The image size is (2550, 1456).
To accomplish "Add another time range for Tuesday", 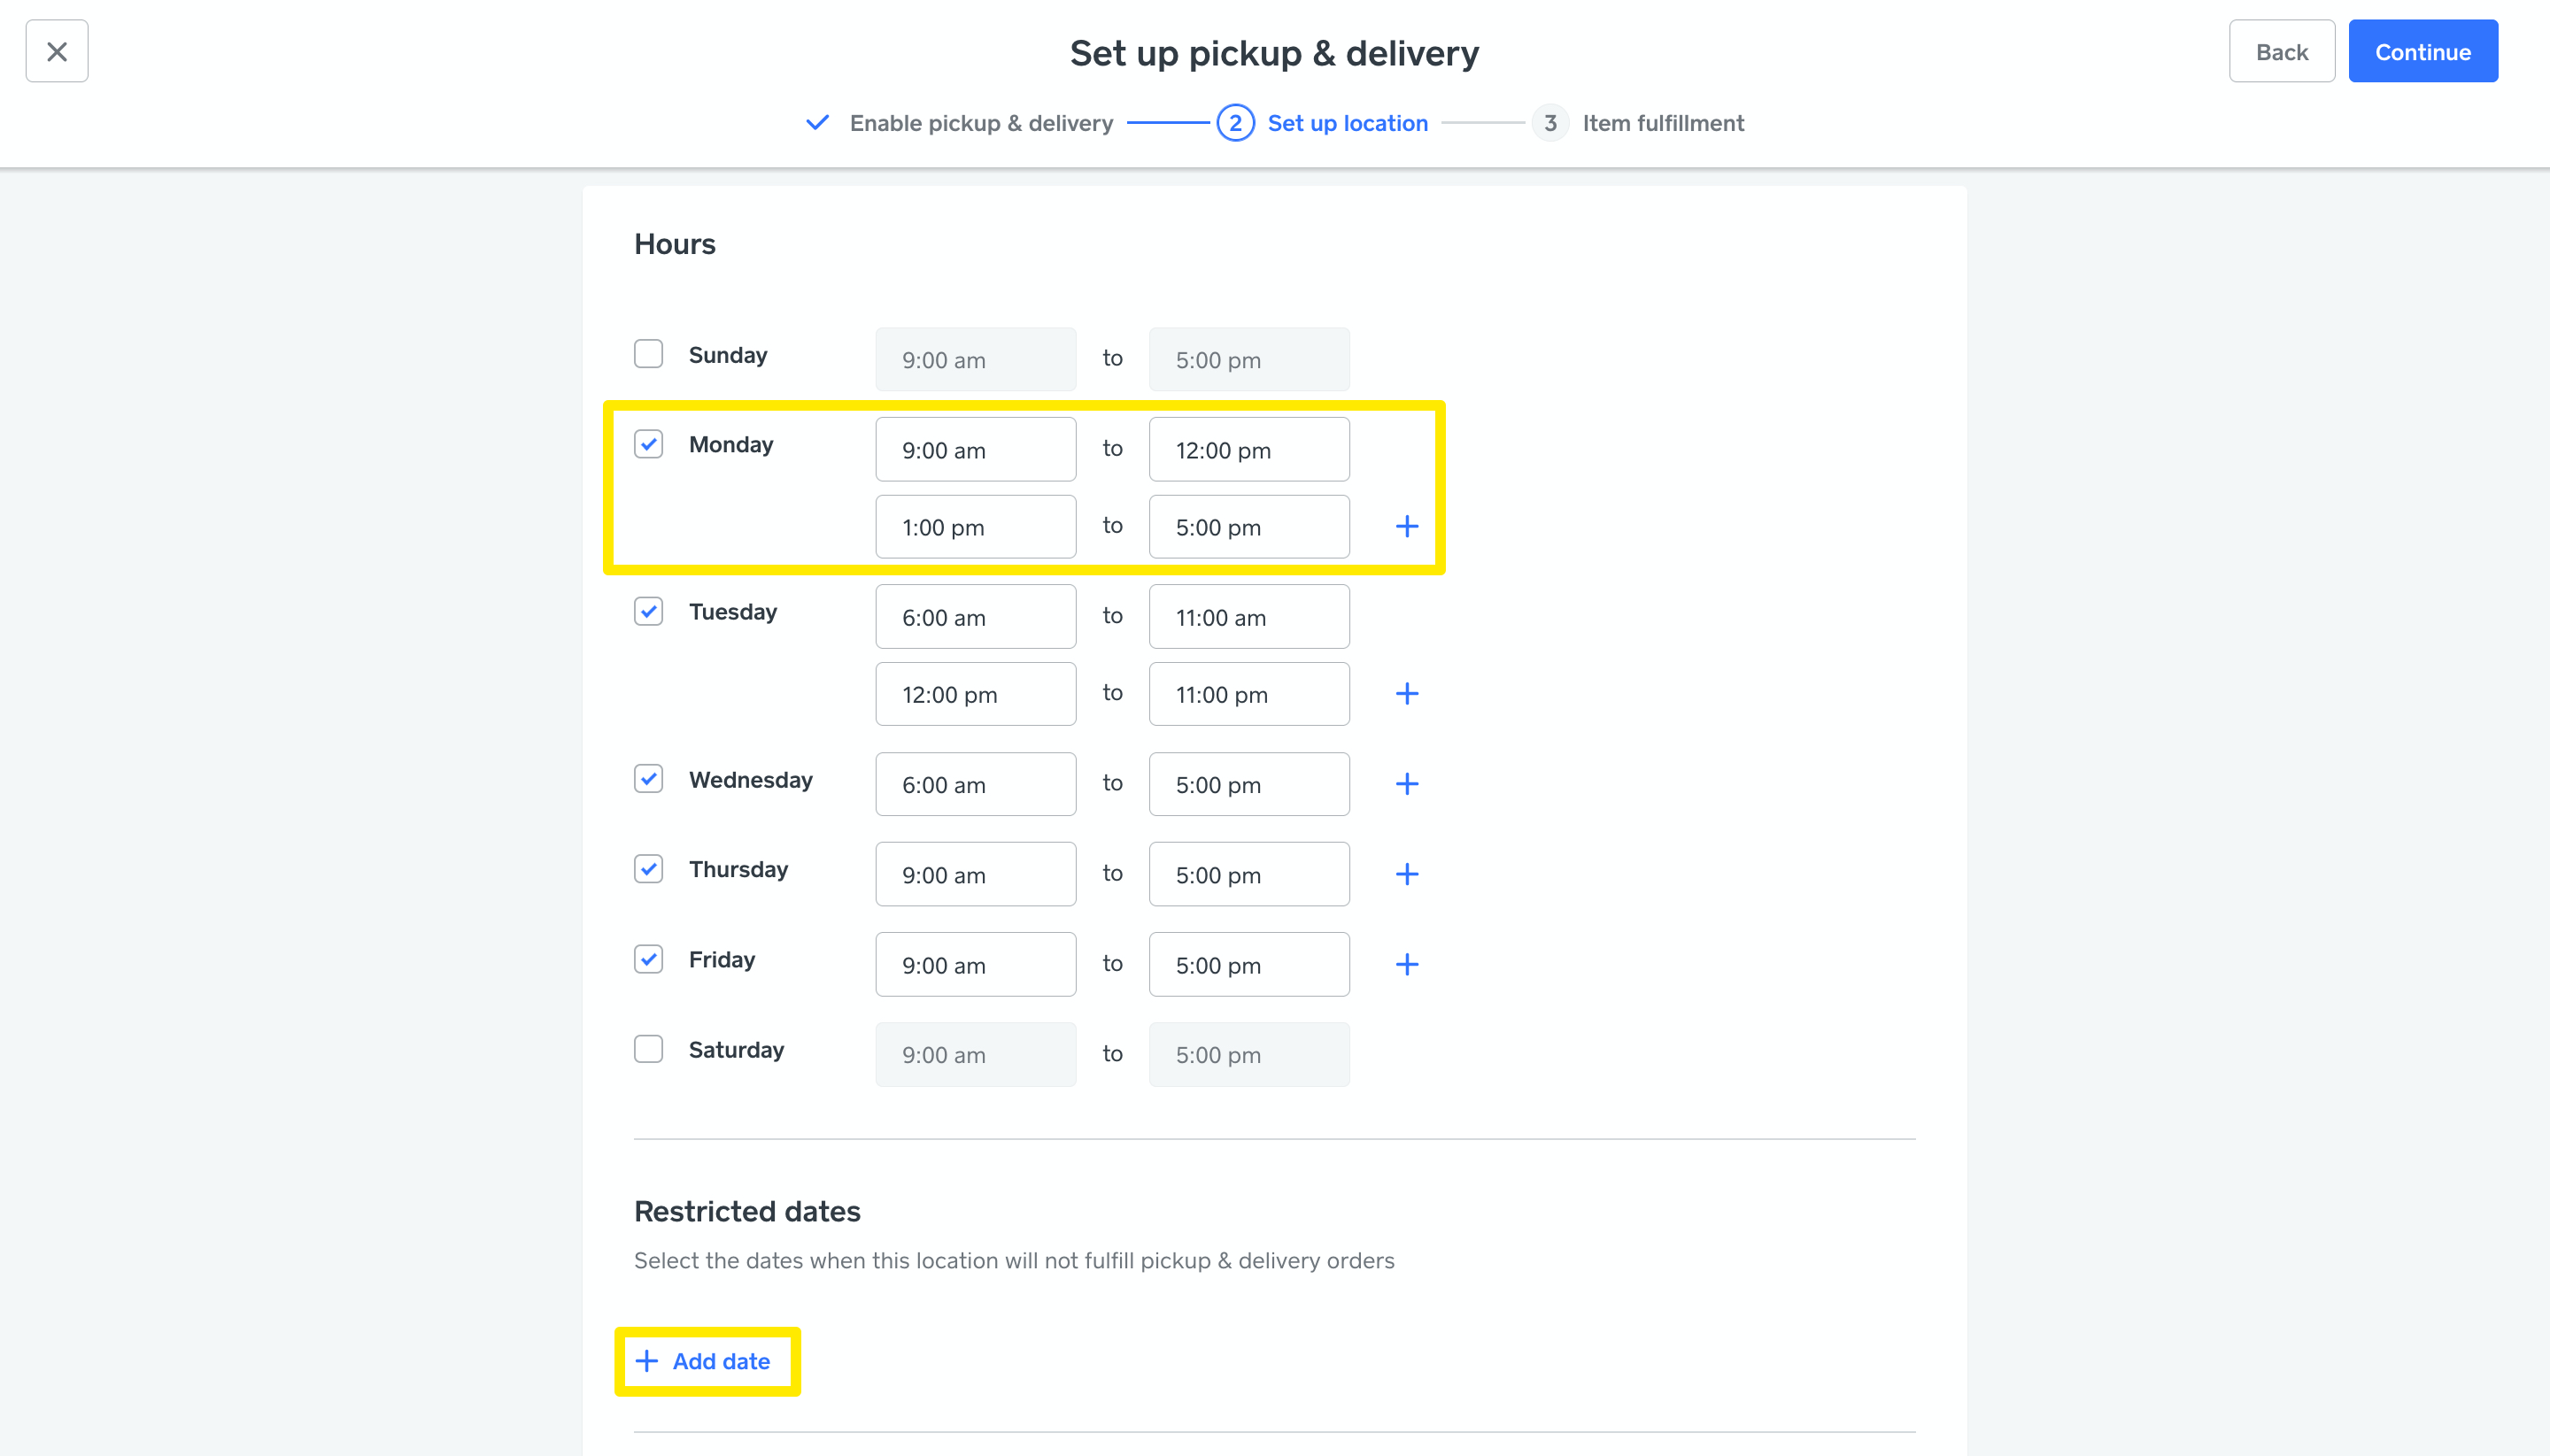I will (1407, 694).
